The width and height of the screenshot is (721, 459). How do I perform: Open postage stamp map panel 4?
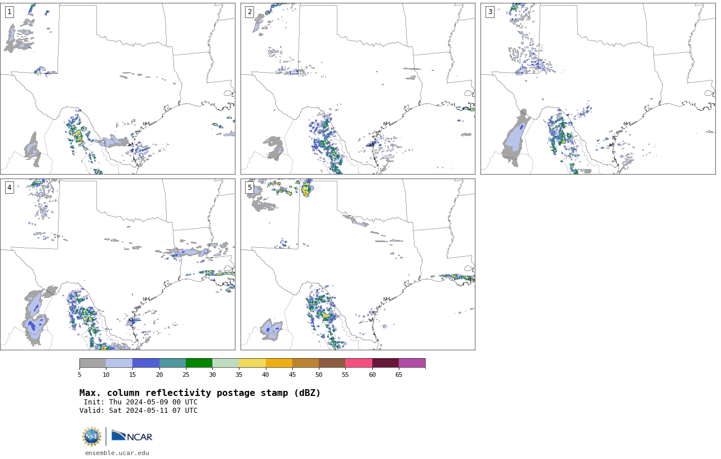coord(118,264)
